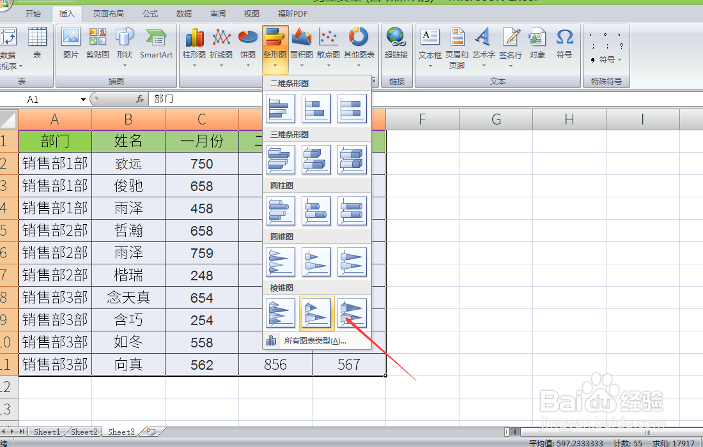Open the Shapes (形状) gallery

pos(125,47)
